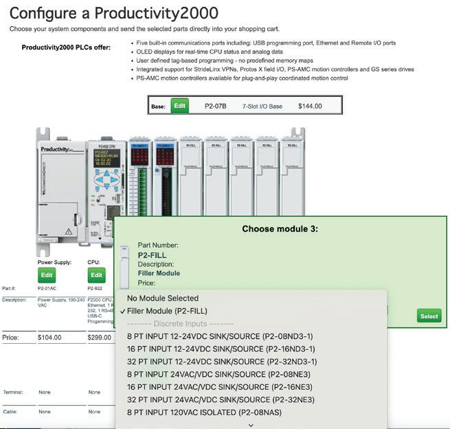The height and width of the screenshot is (429, 450).
Task: Click the P2-01AC part number
Action: tap(47, 288)
